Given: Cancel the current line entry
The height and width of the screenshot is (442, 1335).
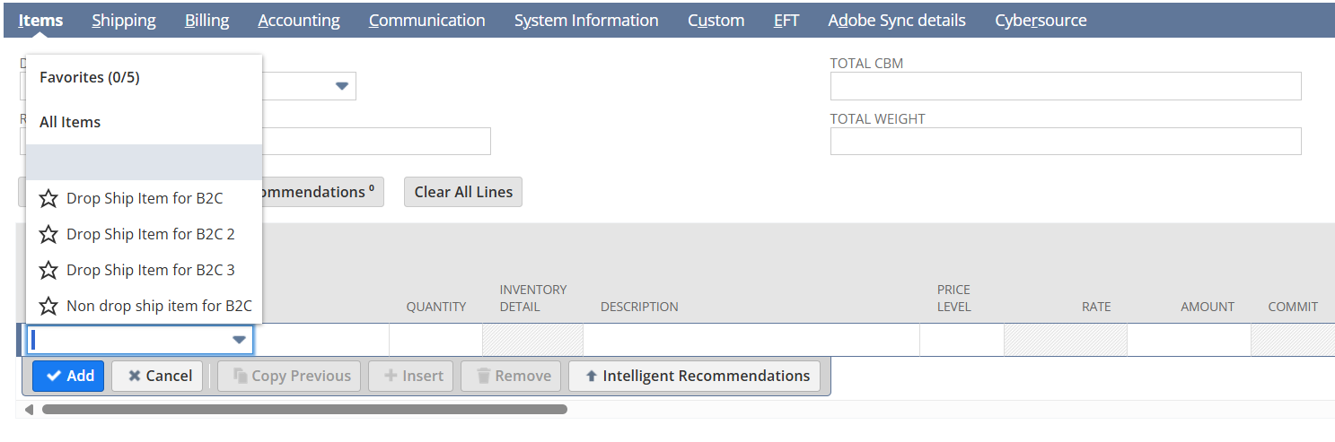Looking at the screenshot, I should pos(157,377).
